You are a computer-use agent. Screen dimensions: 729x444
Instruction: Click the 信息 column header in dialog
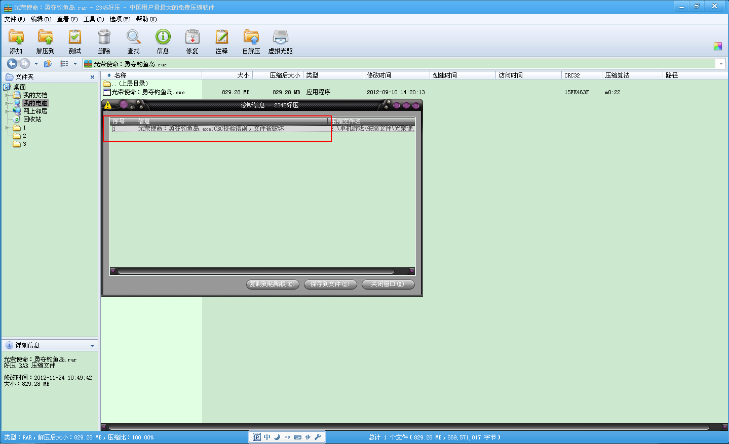point(232,122)
